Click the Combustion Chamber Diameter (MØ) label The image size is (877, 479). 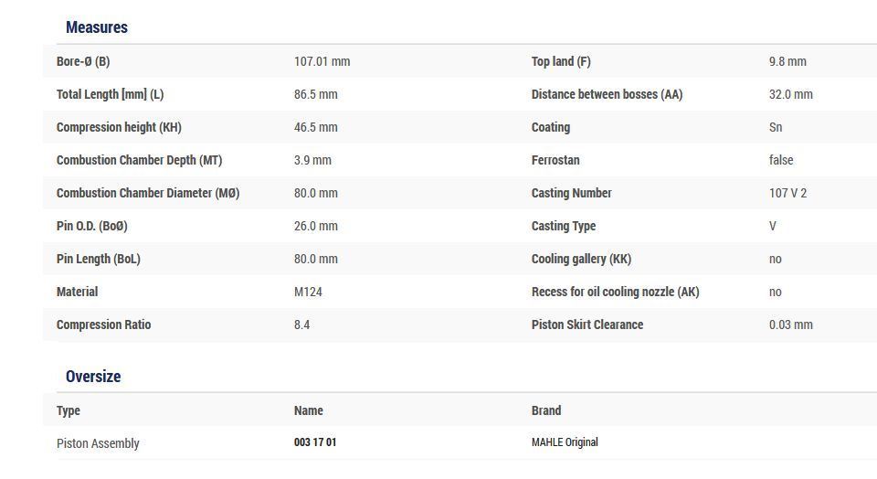(148, 193)
